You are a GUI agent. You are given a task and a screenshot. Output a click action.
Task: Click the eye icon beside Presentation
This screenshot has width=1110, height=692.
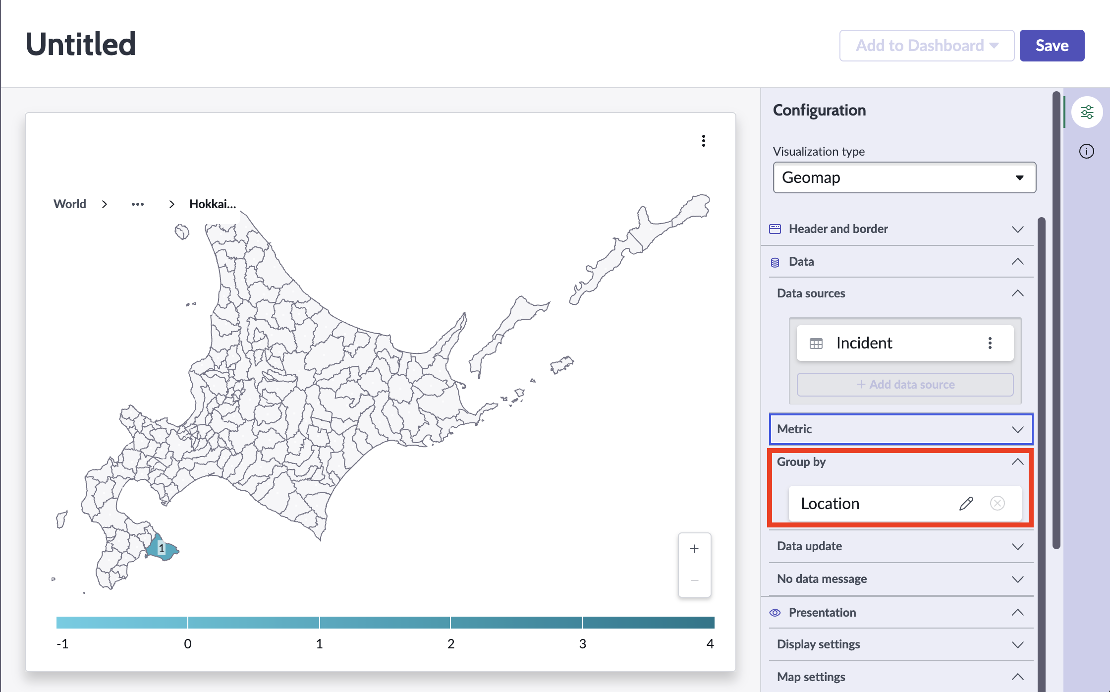[x=776, y=613]
